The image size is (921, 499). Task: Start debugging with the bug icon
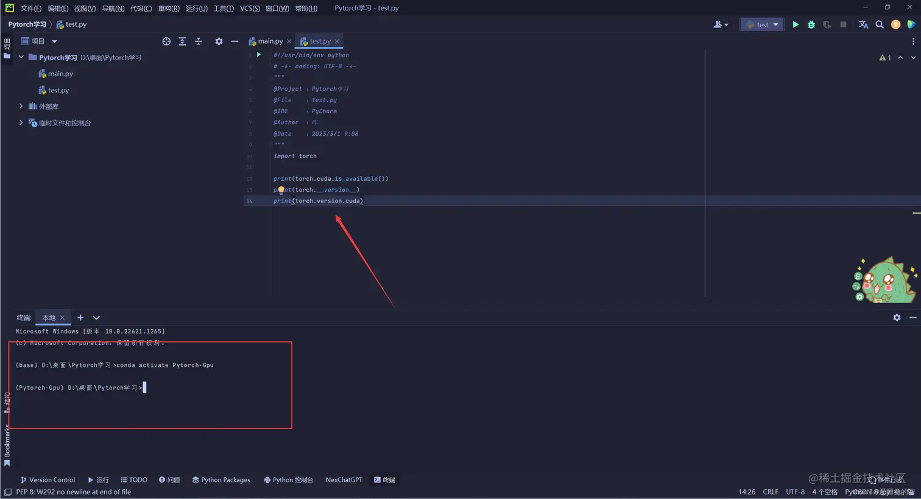[x=811, y=24]
